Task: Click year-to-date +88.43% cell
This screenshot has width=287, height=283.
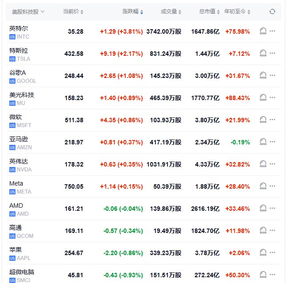Action: 237,98
